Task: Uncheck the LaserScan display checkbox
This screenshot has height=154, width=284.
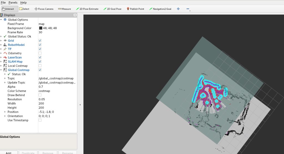Action: pyautogui.click(x=40, y=57)
